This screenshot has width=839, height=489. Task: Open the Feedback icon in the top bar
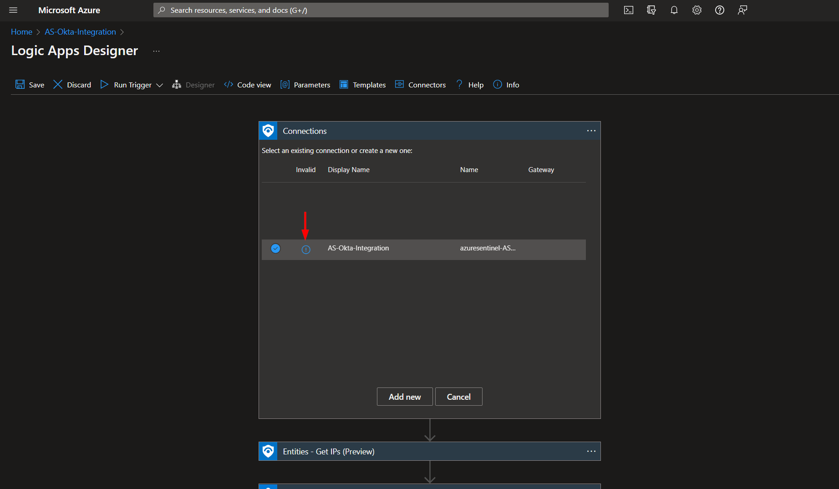[742, 10]
